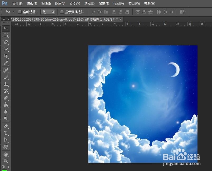Click the Move tool icon in options bar
The width and height of the screenshot is (212, 171).
8,12
